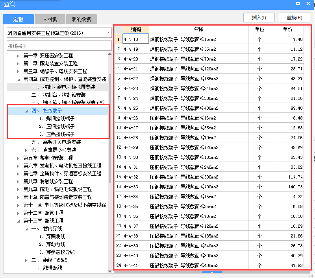Click price cell 48.27
The height and width of the screenshot is (278, 315).
288,79
